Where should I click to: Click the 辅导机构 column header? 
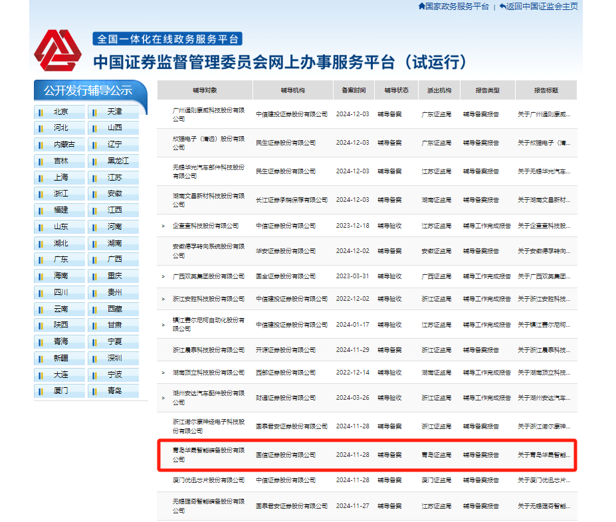tap(293, 90)
